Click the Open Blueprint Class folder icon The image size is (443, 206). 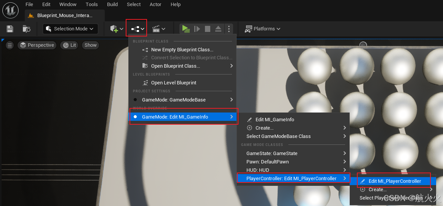tap(145, 66)
